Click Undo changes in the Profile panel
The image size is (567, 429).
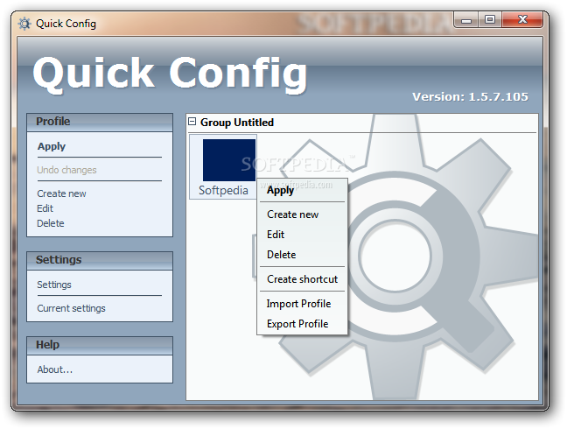coord(66,170)
